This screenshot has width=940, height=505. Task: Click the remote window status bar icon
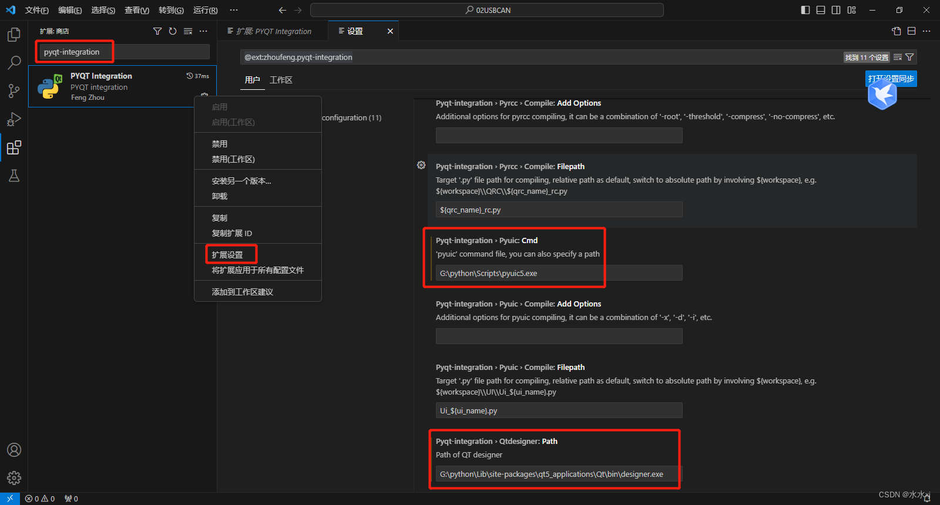coord(10,499)
